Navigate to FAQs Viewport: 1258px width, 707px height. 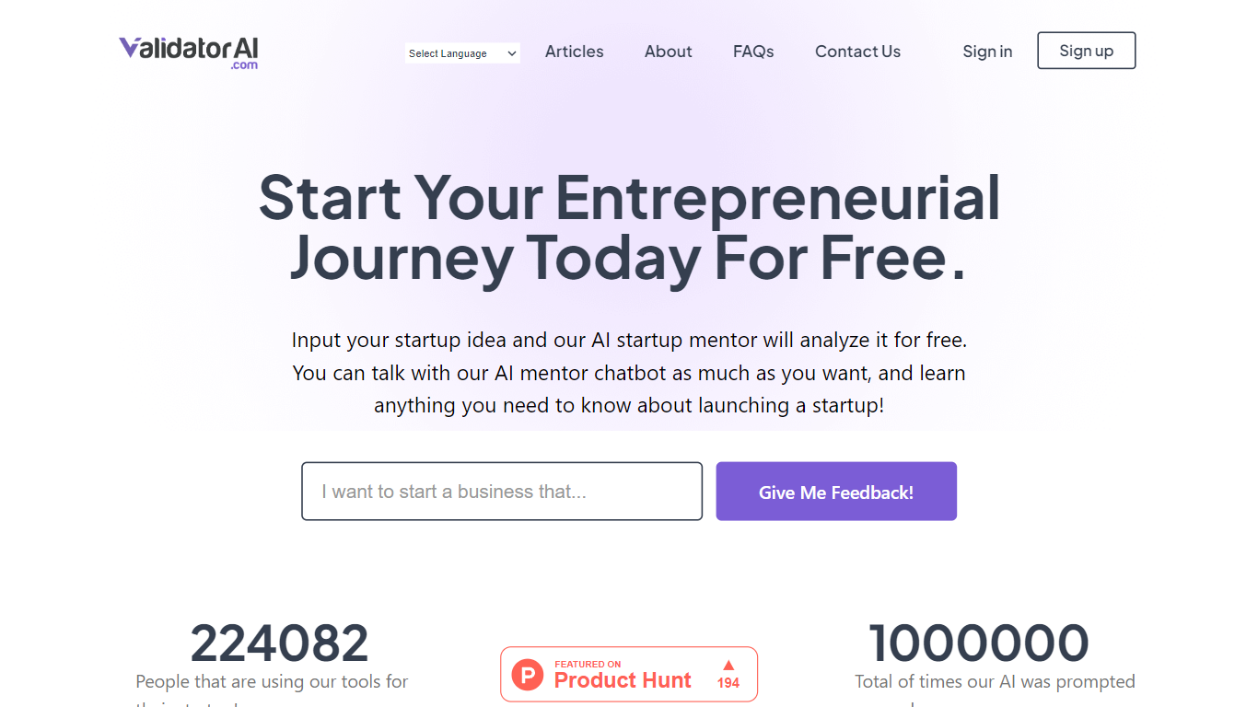(x=753, y=52)
